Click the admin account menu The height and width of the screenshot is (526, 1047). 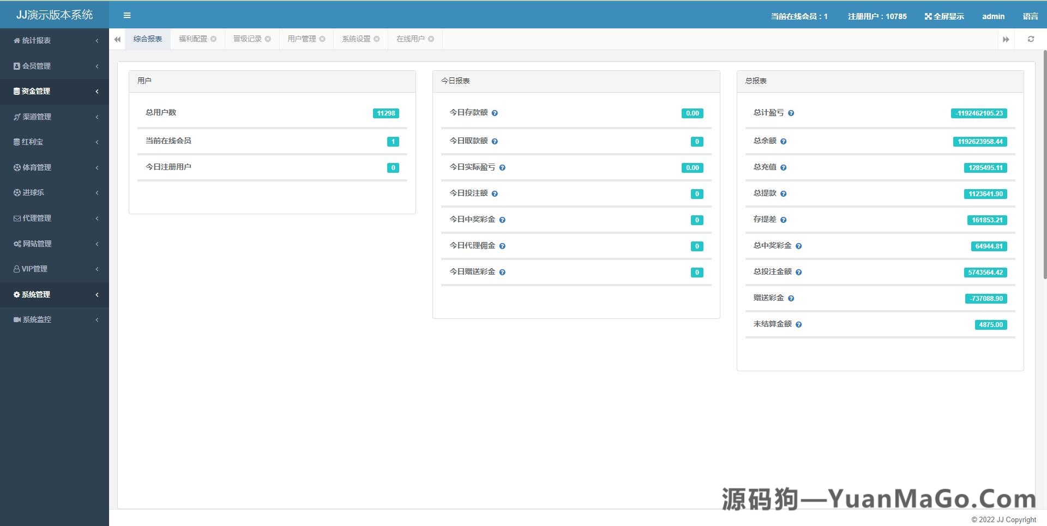[x=993, y=16]
